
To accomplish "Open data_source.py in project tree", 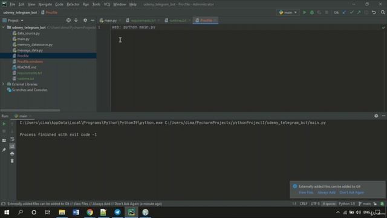I will point(28,33).
